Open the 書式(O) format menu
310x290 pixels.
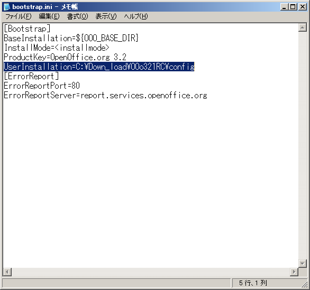tap(77, 16)
